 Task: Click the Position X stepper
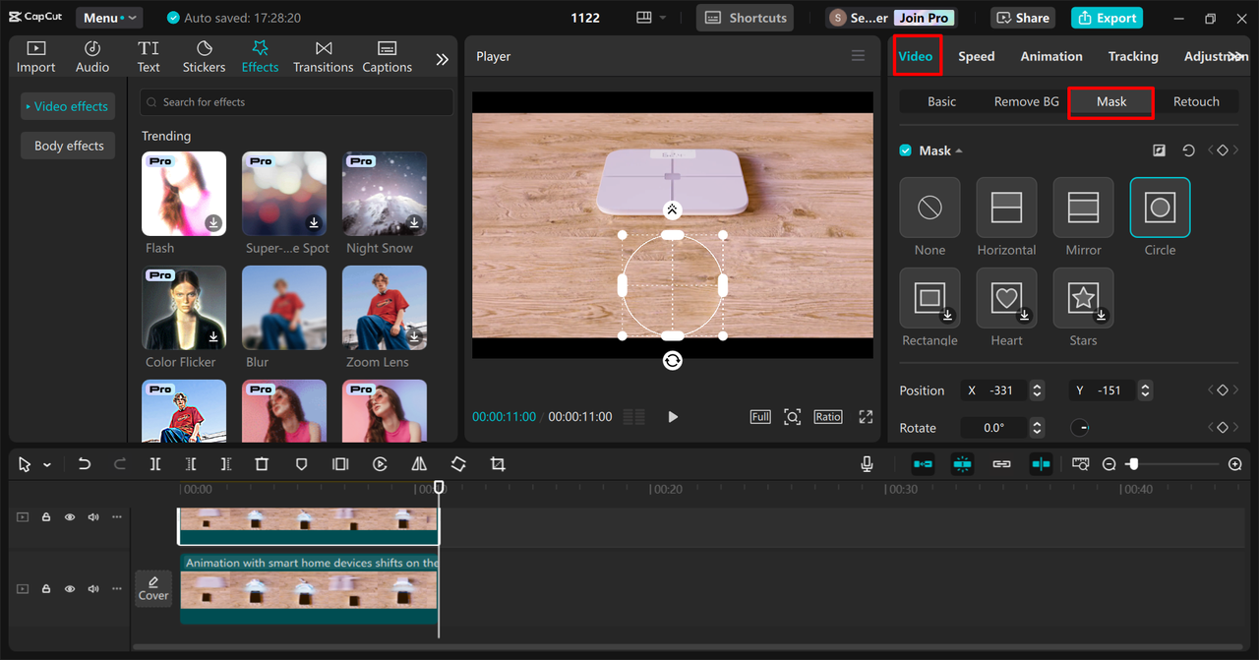(1037, 390)
